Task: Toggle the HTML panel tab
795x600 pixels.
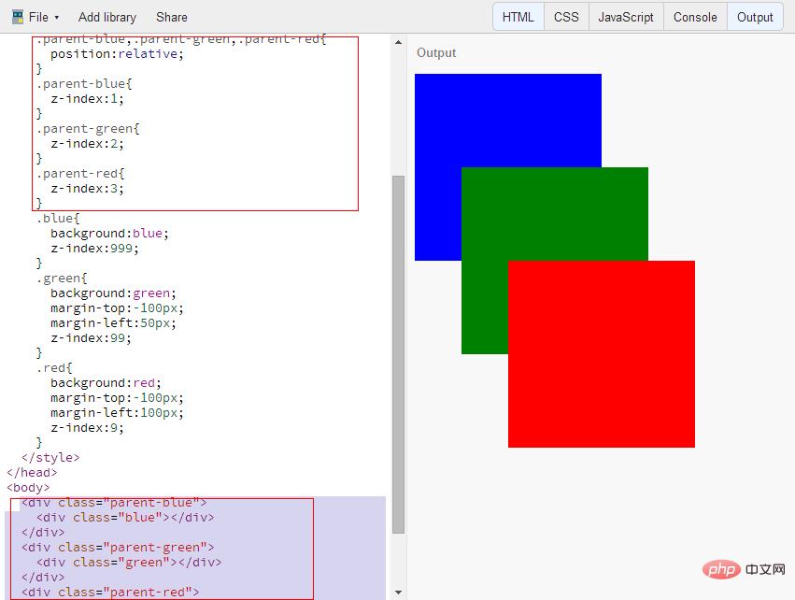Action: (x=518, y=17)
